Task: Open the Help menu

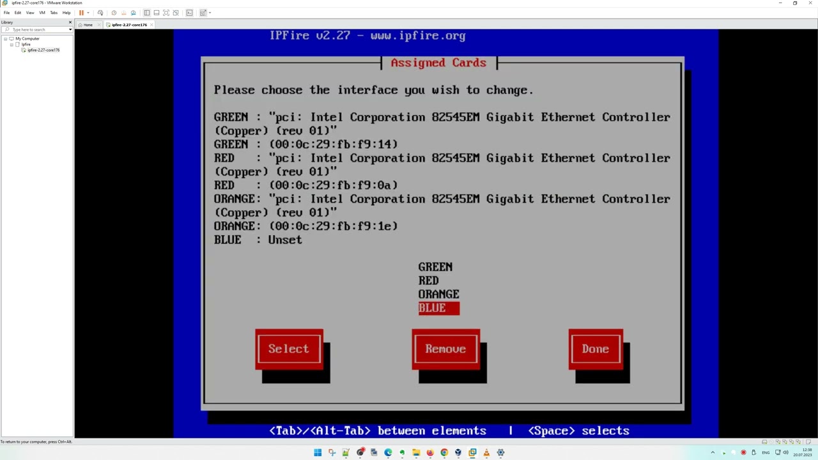Action: (x=66, y=13)
